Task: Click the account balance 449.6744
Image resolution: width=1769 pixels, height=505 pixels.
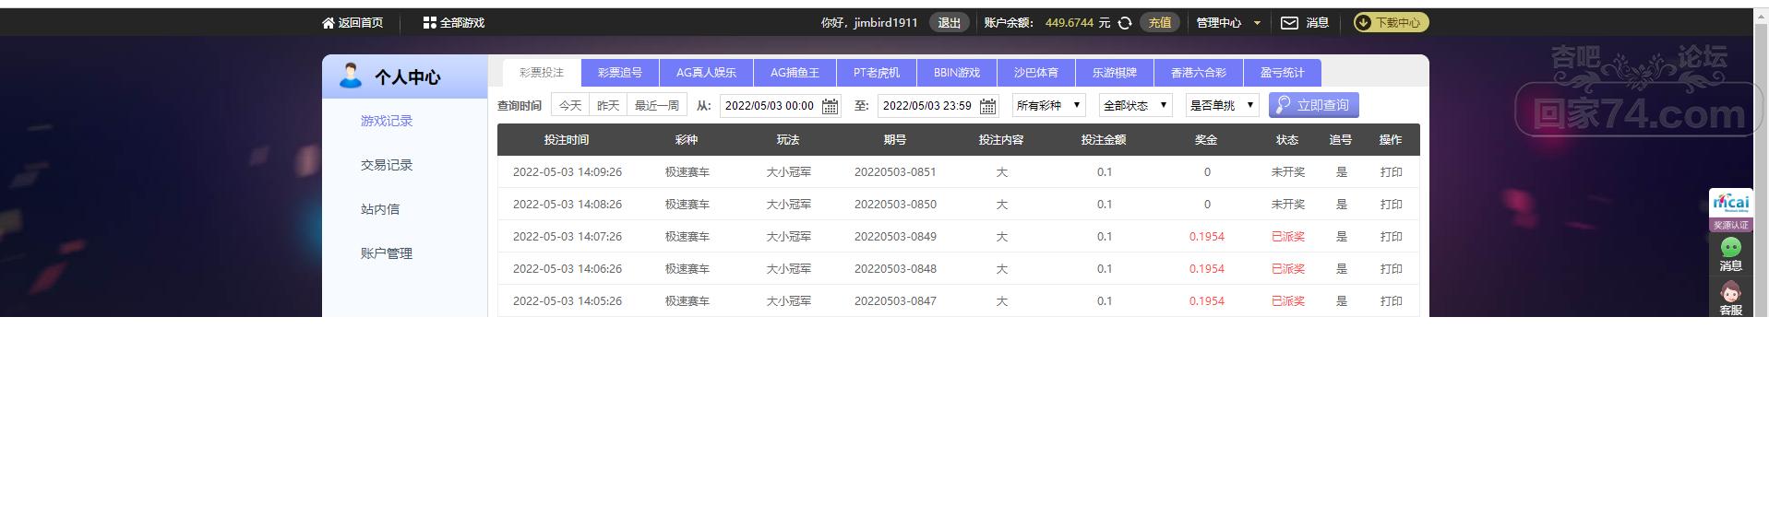Action: (1070, 23)
